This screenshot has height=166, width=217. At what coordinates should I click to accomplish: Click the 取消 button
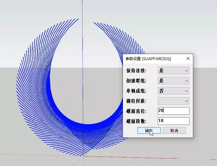tap(174, 131)
